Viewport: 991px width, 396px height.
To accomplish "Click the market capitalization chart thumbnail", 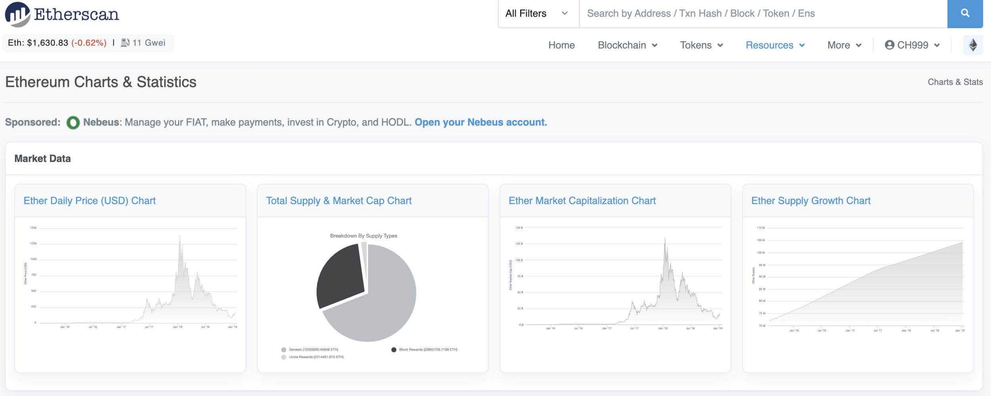I will 616,277.
